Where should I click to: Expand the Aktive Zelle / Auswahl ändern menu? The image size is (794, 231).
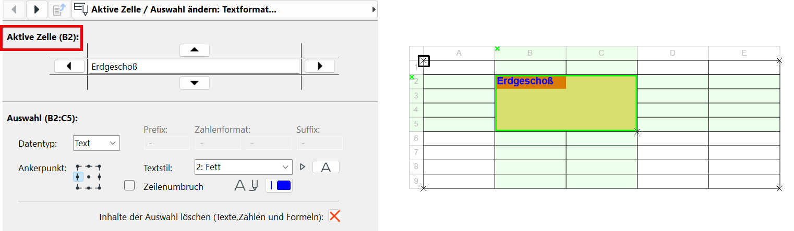point(224,9)
